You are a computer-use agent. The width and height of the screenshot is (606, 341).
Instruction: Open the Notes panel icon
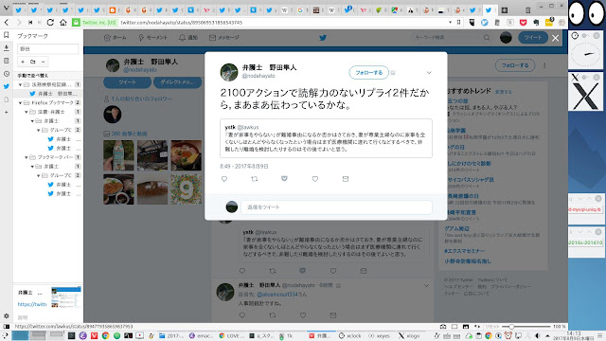coord(7,61)
